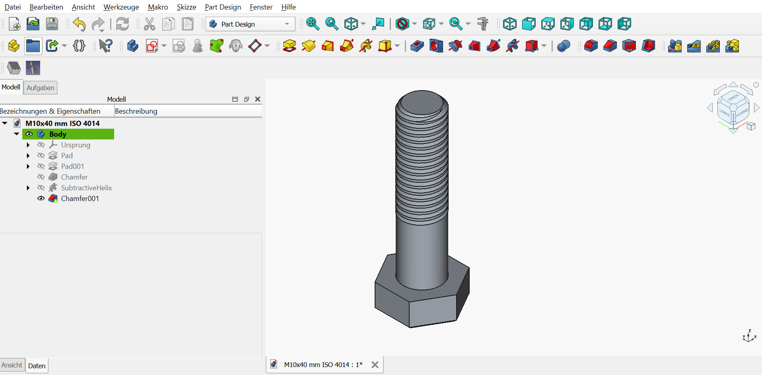Create a new Body
The width and height of the screenshot is (762, 375).
(133, 46)
